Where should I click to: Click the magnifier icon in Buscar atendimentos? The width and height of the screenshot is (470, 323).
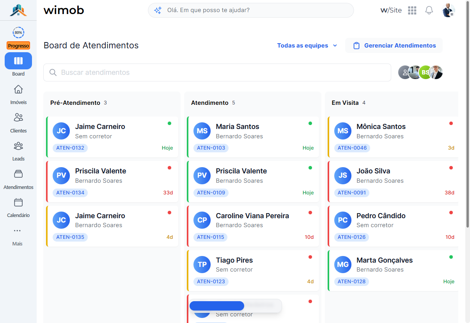click(53, 72)
